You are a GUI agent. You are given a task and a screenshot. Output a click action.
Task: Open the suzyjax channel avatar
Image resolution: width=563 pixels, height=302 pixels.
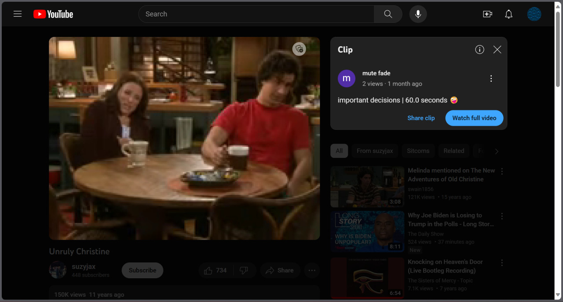(x=58, y=270)
